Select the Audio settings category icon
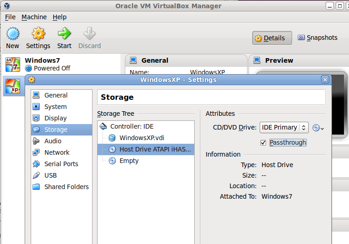 (x=36, y=141)
